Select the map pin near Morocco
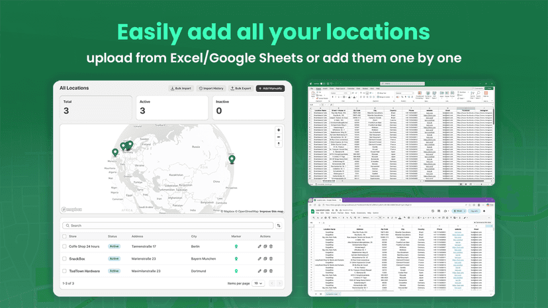 [115, 152]
